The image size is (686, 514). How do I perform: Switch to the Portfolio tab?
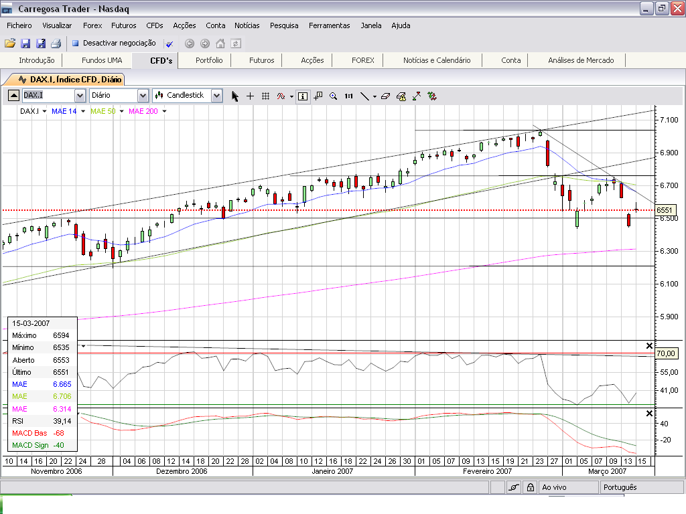(209, 60)
